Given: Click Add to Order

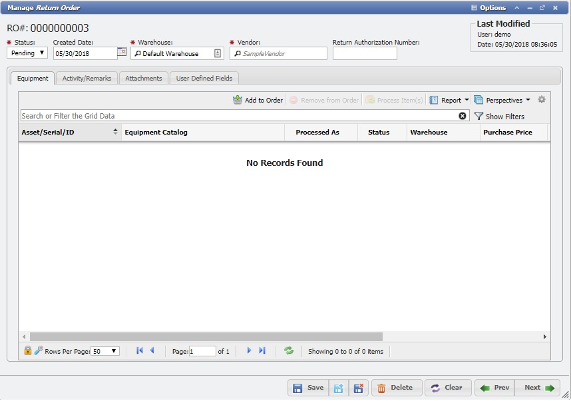Looking at the screenshot, I should pos(258,100).
